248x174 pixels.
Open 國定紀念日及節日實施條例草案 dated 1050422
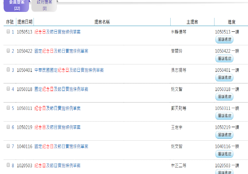click(x=61, y=51)
